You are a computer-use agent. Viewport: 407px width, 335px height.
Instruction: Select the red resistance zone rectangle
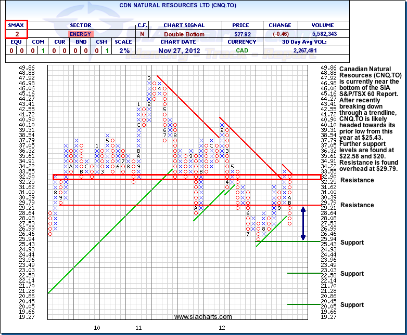[x=187, y=177]
